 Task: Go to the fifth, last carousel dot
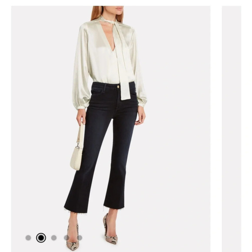click(x=80, y=238)
